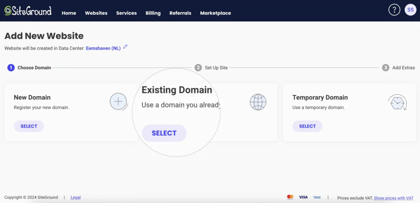Image resolution: width=420 pixels, height=203 pixels.
Task: Navigate to Billing
Action: (153, 13)
